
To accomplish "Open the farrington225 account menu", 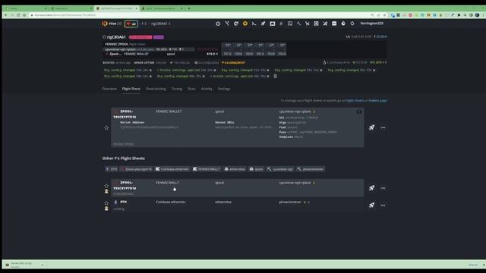I will pos(371,24).
